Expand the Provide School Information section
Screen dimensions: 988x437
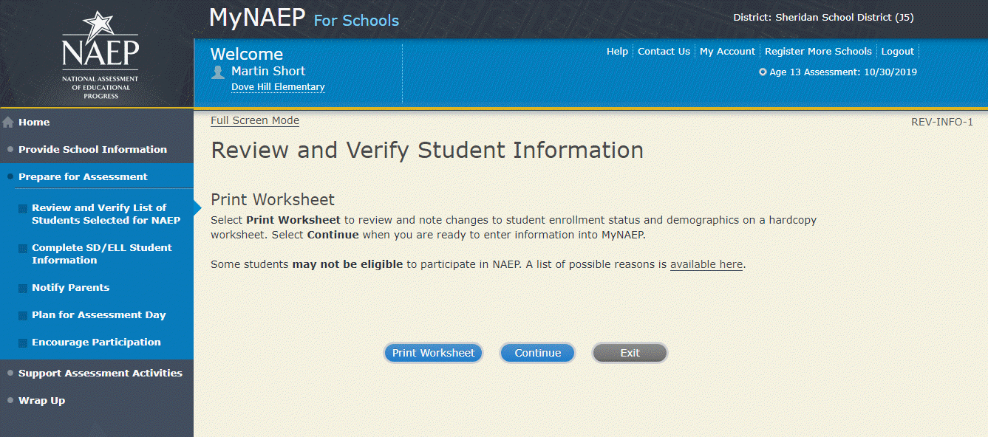[x=92, y=149]
